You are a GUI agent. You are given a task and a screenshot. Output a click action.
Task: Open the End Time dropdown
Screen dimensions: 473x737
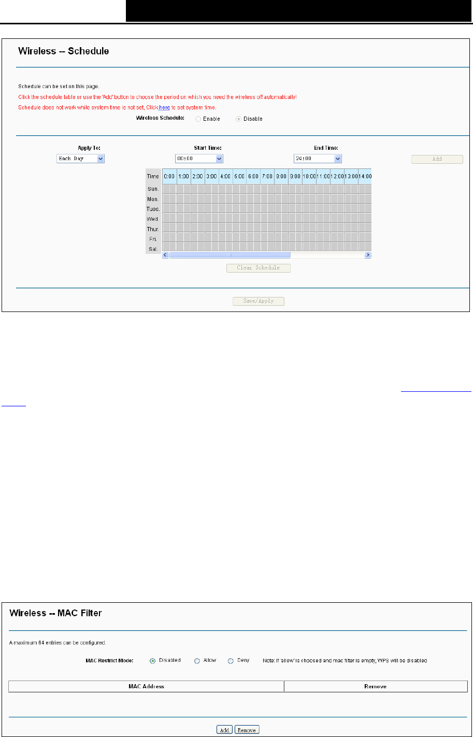coord(318,159)
